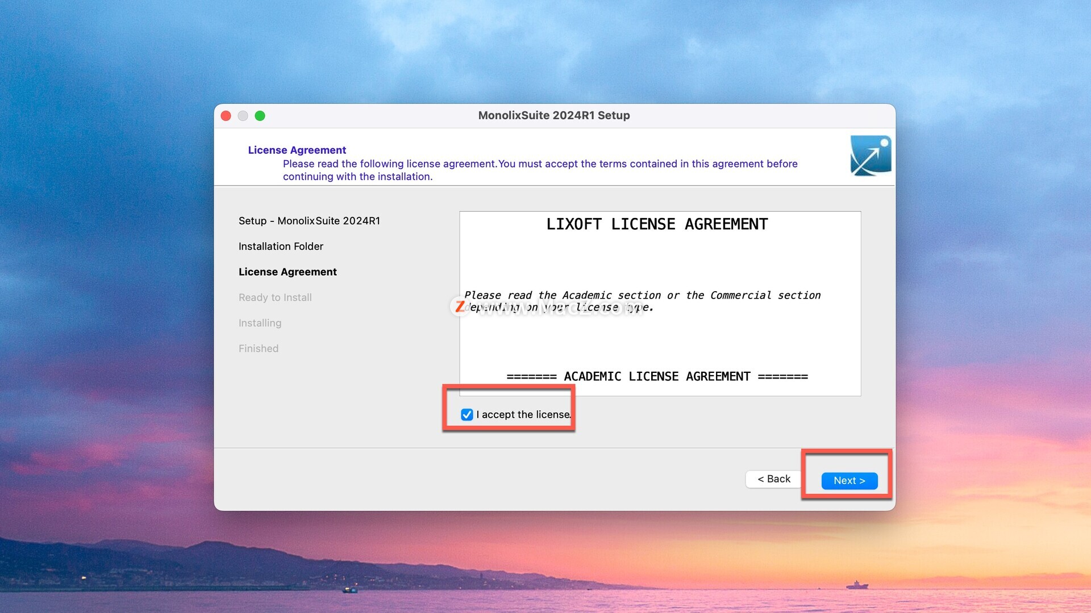Click the Ready to Install step

coord(275,297)
